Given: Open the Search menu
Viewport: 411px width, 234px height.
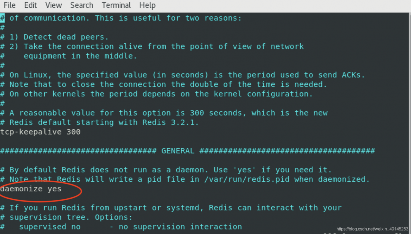Looking at the screenshot, I should [x=82, y=5].
